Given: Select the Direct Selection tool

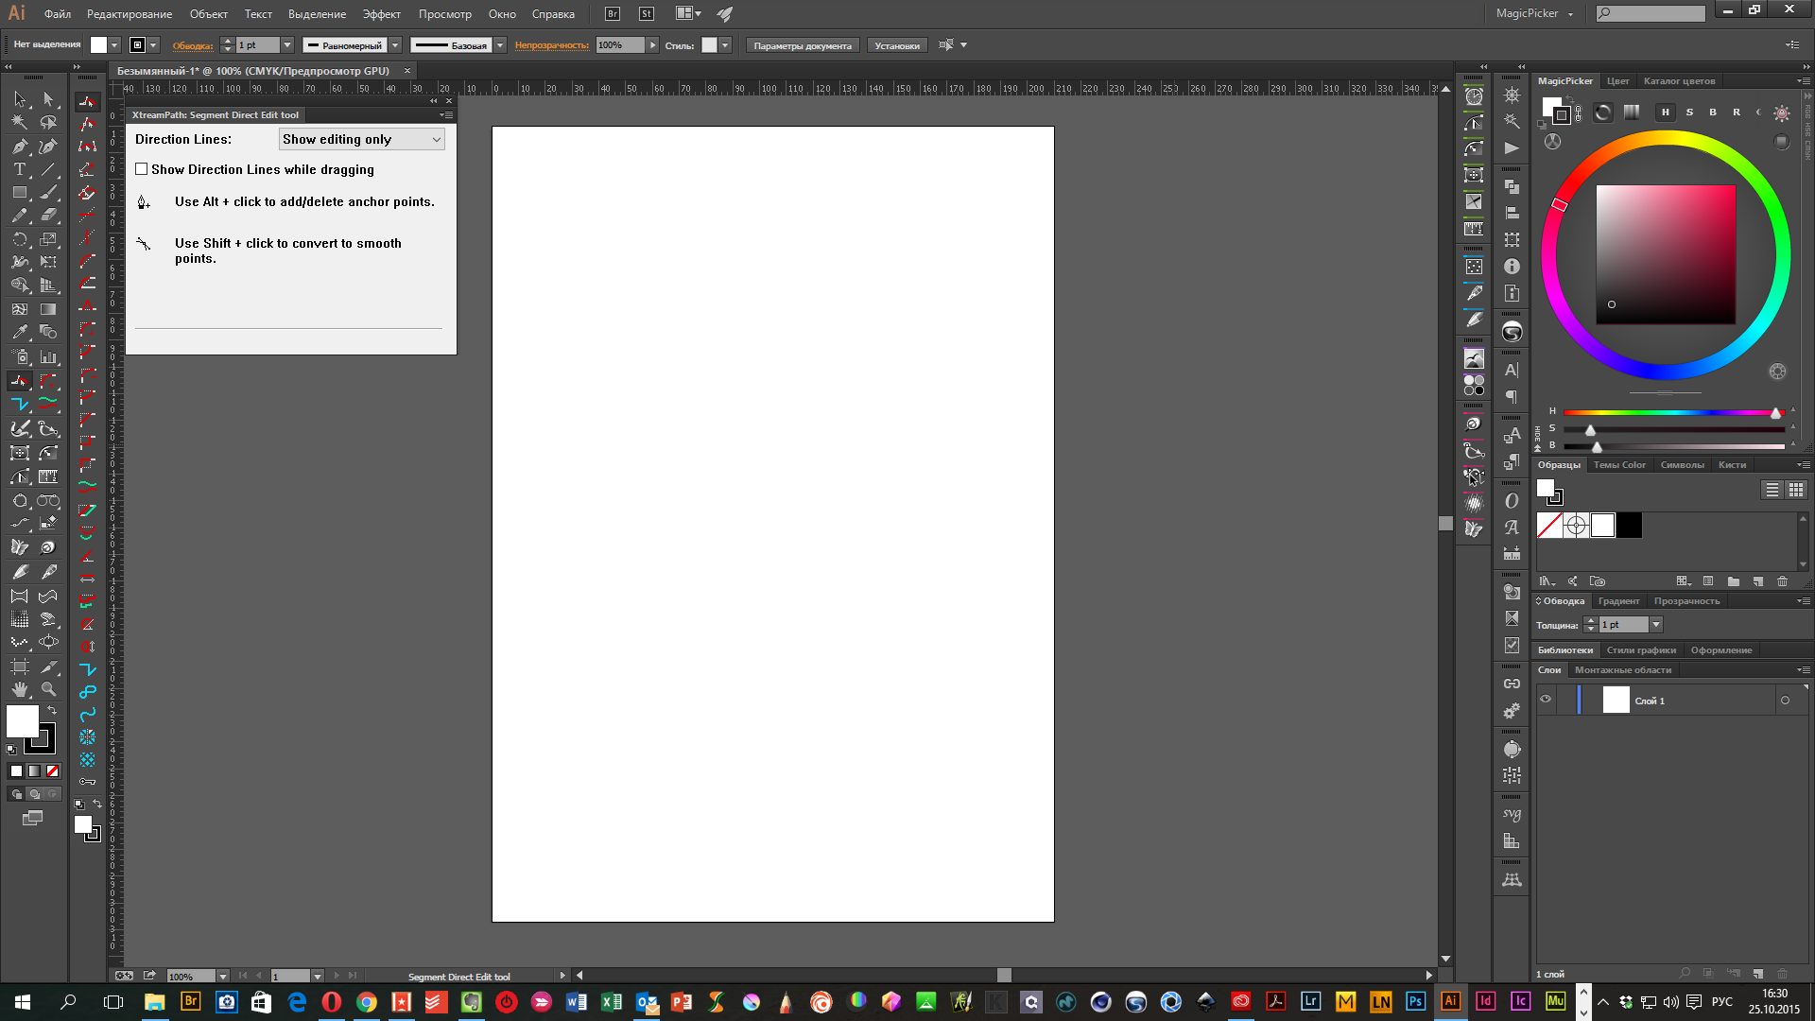Looking at the screenshot, I should click(48, 99).
